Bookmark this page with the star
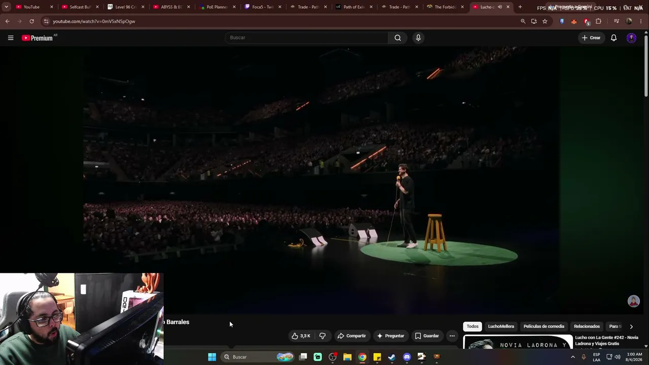The width and height of the screenshot is (649, 365). 545,21
